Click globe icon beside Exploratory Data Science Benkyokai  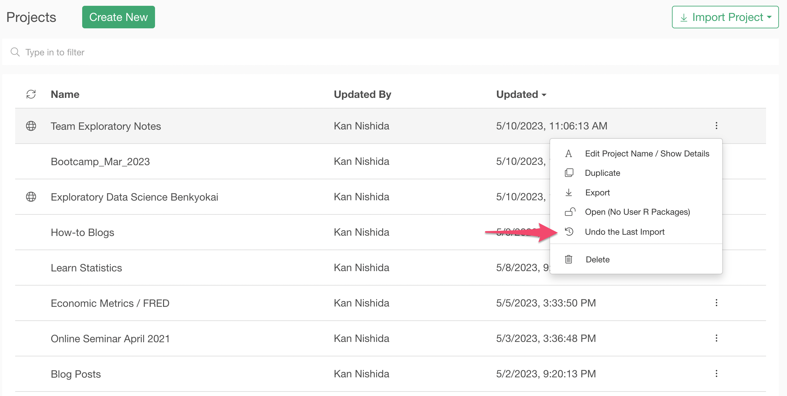pos(31,197)
